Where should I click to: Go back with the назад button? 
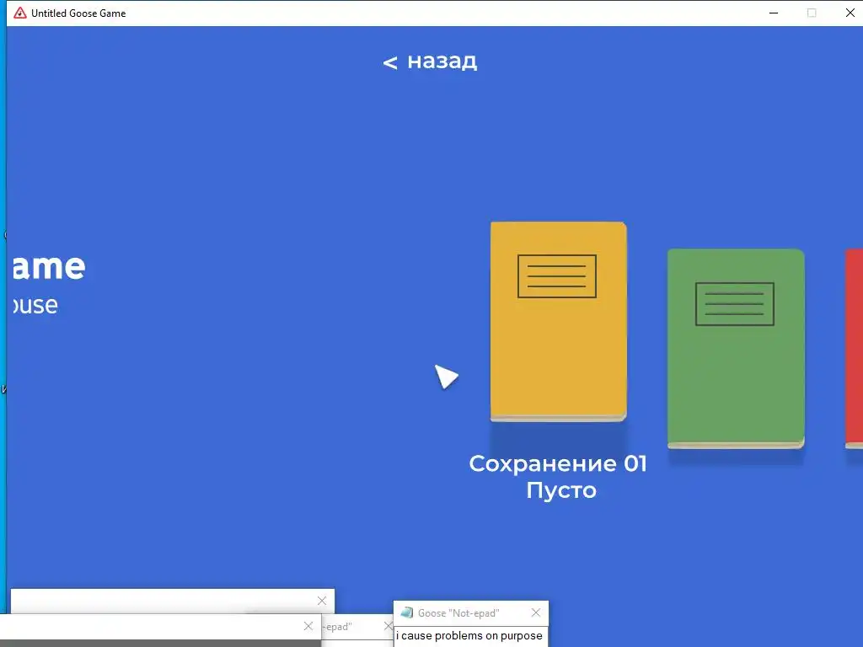point(430,61)
